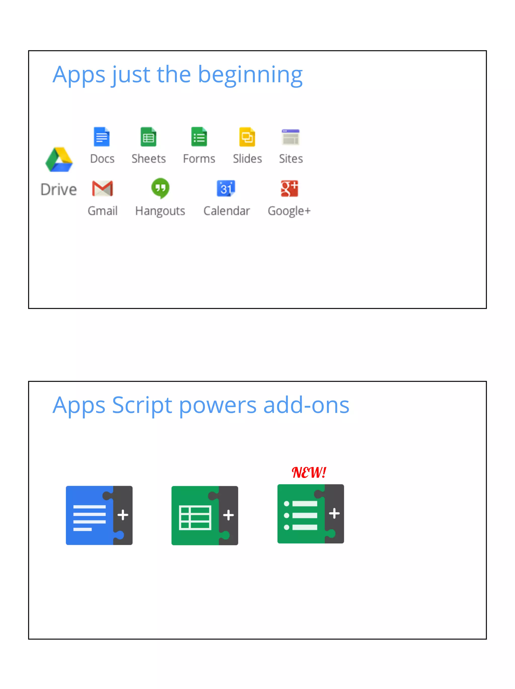
Task: Click the "Forms" label
Action: 199,159
